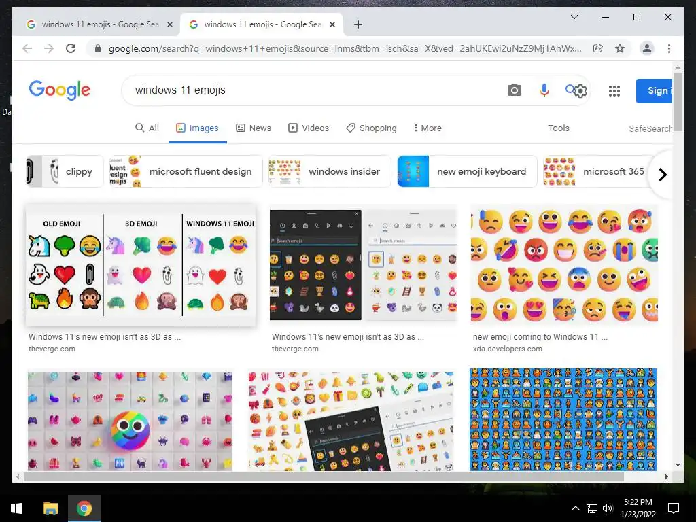
Task: Open the Tools filter menu
Action: click(x=559, y=128)
